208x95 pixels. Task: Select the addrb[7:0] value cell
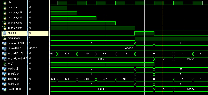coord(38,84)
